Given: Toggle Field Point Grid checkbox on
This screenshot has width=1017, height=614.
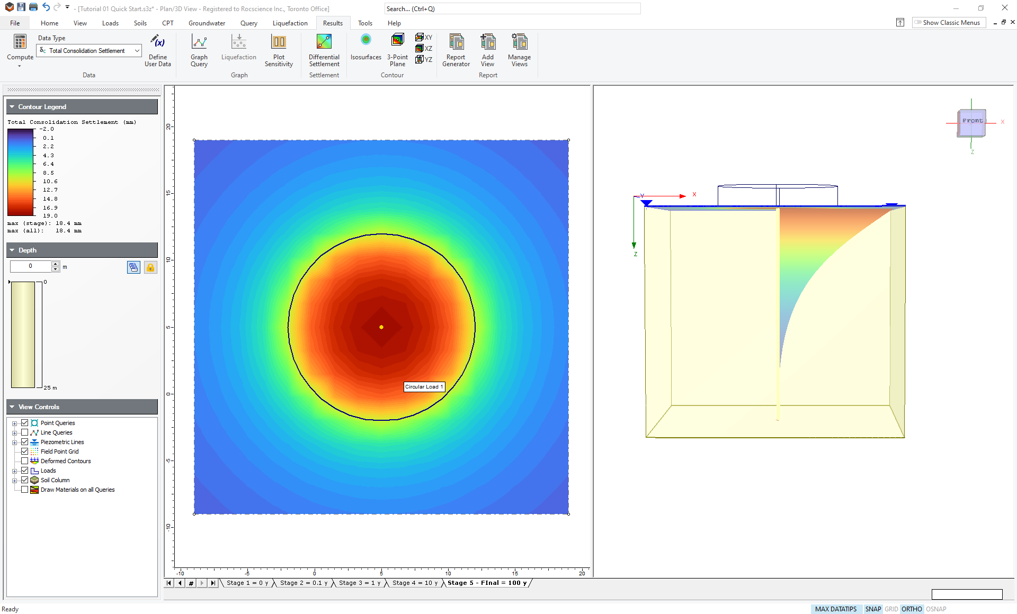Looking at the screenshot, I should click(24, 450).
